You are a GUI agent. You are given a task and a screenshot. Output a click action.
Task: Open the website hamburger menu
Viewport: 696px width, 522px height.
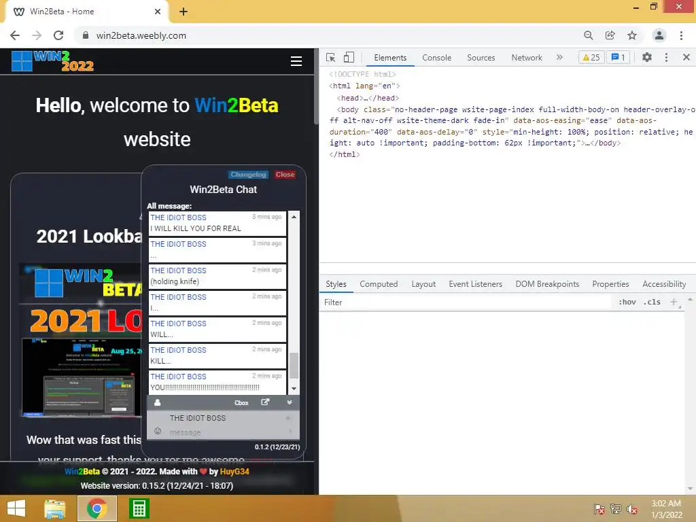click(x=296, y=61)
